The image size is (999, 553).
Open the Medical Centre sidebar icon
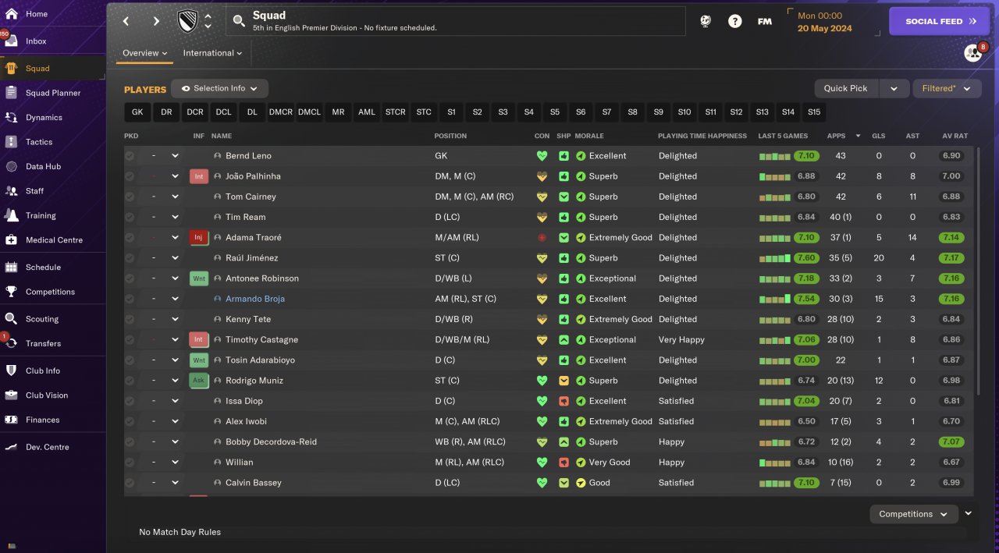click(x=12, y=240)
